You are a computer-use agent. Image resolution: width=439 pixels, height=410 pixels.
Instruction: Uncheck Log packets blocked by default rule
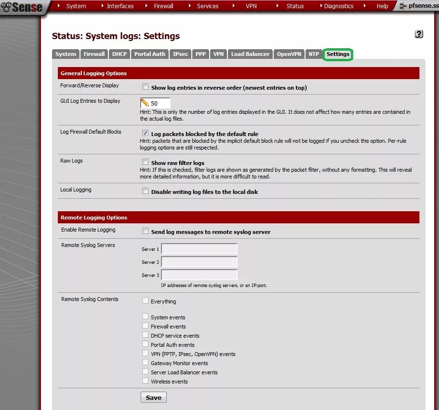click(x=145, y=133)
